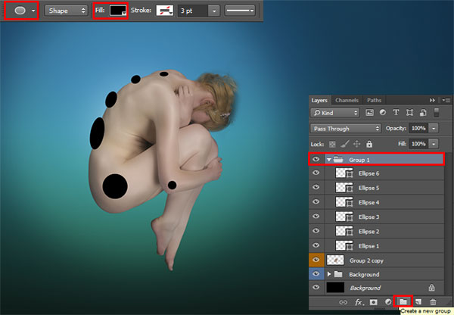The height and width of the screenshot is (315, 454).
Task: Switch to the Paths tab
Action: pos(374,100)
